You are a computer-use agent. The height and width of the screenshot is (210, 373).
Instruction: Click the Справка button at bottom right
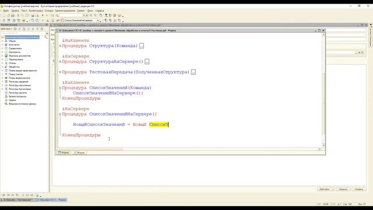(x=359, y=189)
